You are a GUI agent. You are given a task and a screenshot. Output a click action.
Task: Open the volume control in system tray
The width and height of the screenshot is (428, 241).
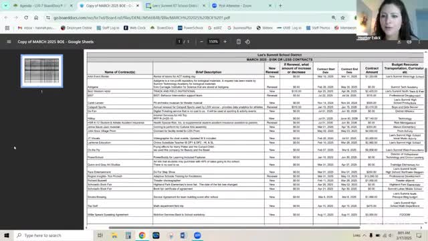(391, 235)
